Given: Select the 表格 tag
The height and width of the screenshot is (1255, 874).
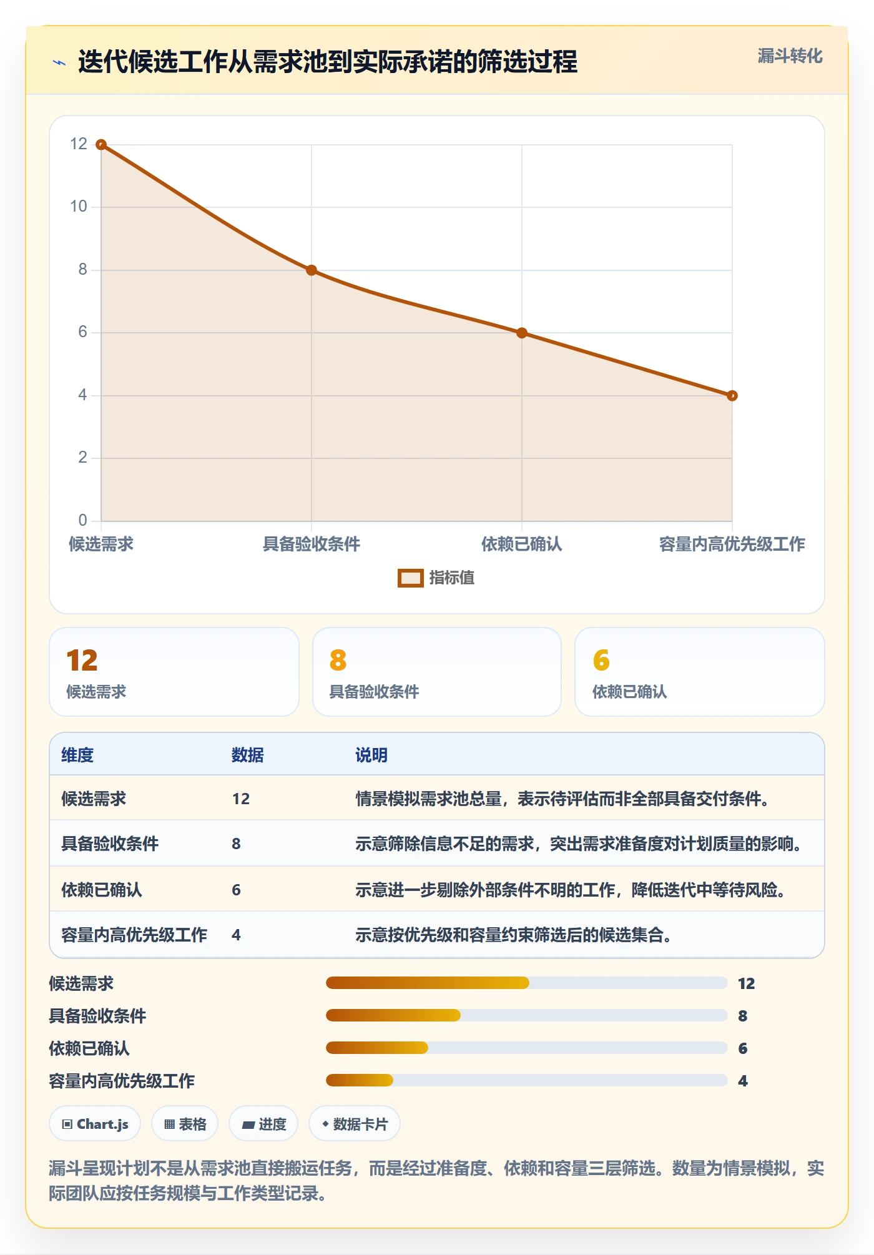Looking at the screenshot, I should (185, 1124).
